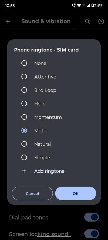Cancel the ringtone dialog
Screen dimensions: 108x240
[x=32, y=193]
